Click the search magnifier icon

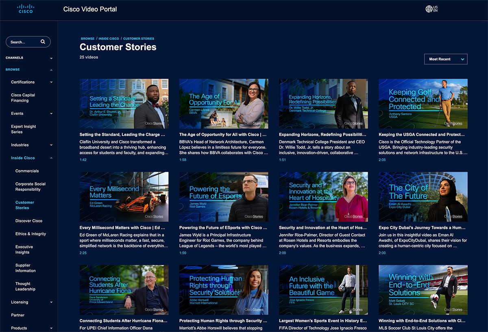coord(43,42)
